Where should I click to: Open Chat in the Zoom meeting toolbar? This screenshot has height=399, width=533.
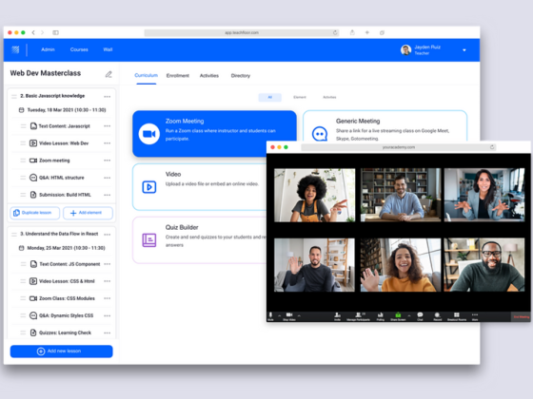[x=420, y=316]
